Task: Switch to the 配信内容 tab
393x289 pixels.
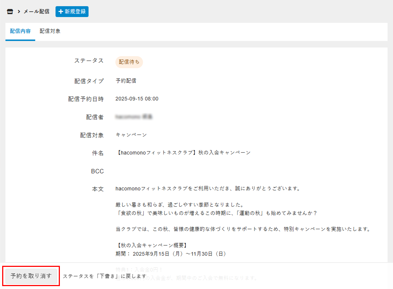Action: point(20,31)
